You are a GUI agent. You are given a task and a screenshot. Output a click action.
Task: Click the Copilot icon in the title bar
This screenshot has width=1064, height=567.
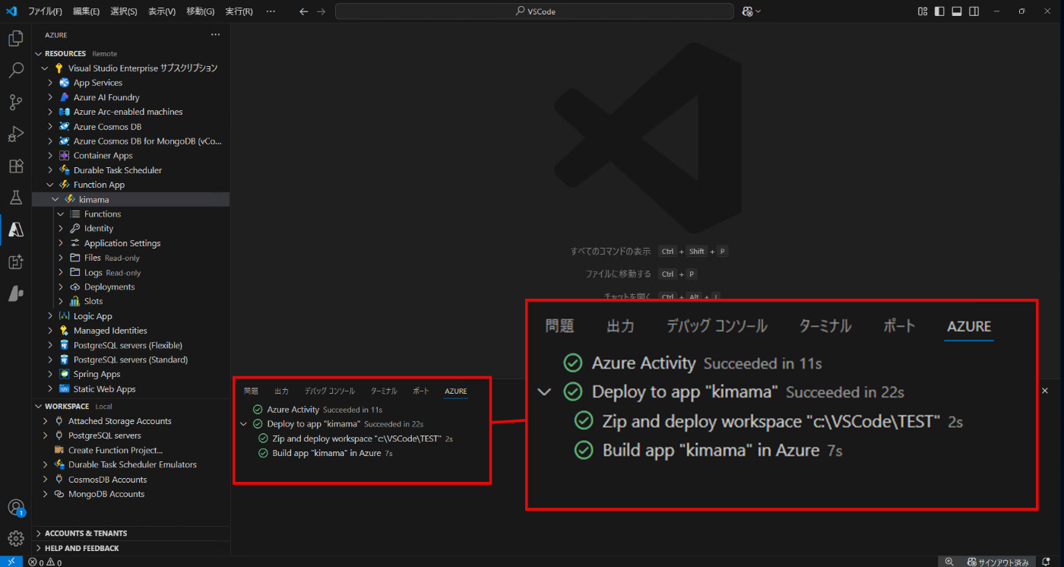point(747,11)
